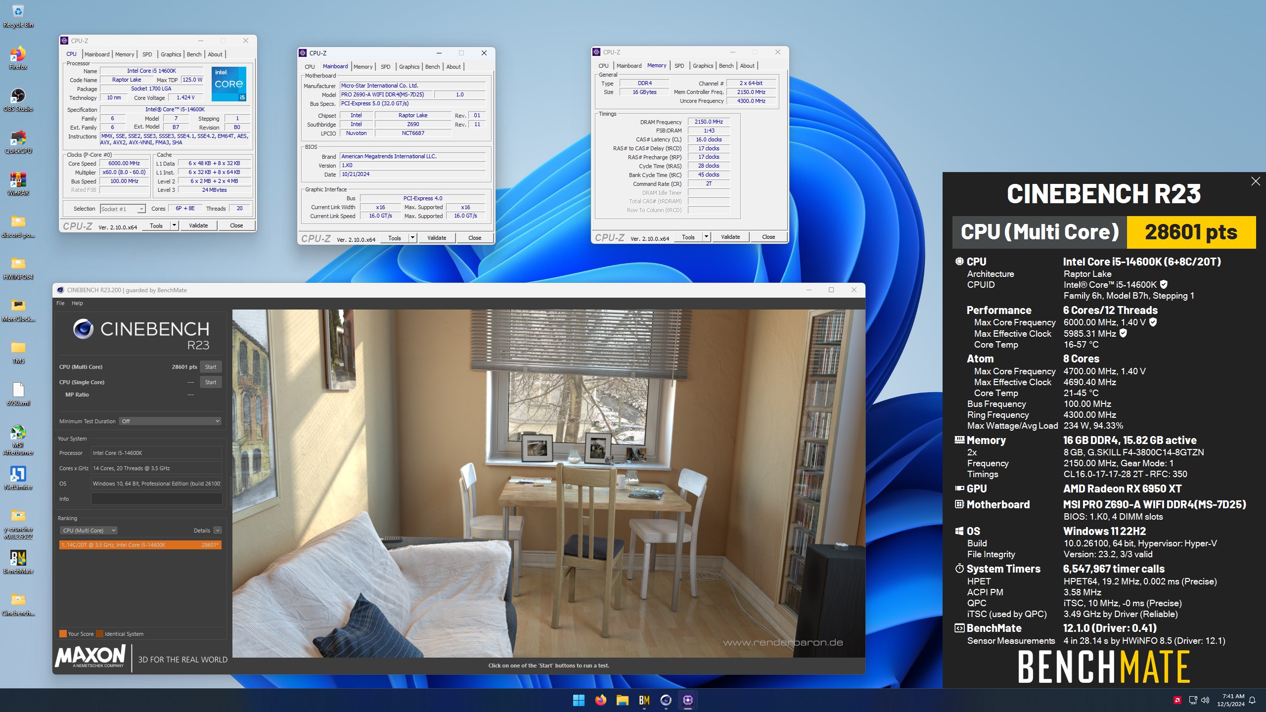Switch to BenchMate in the taskbar
1266x712 pixels.
(644, 700)
